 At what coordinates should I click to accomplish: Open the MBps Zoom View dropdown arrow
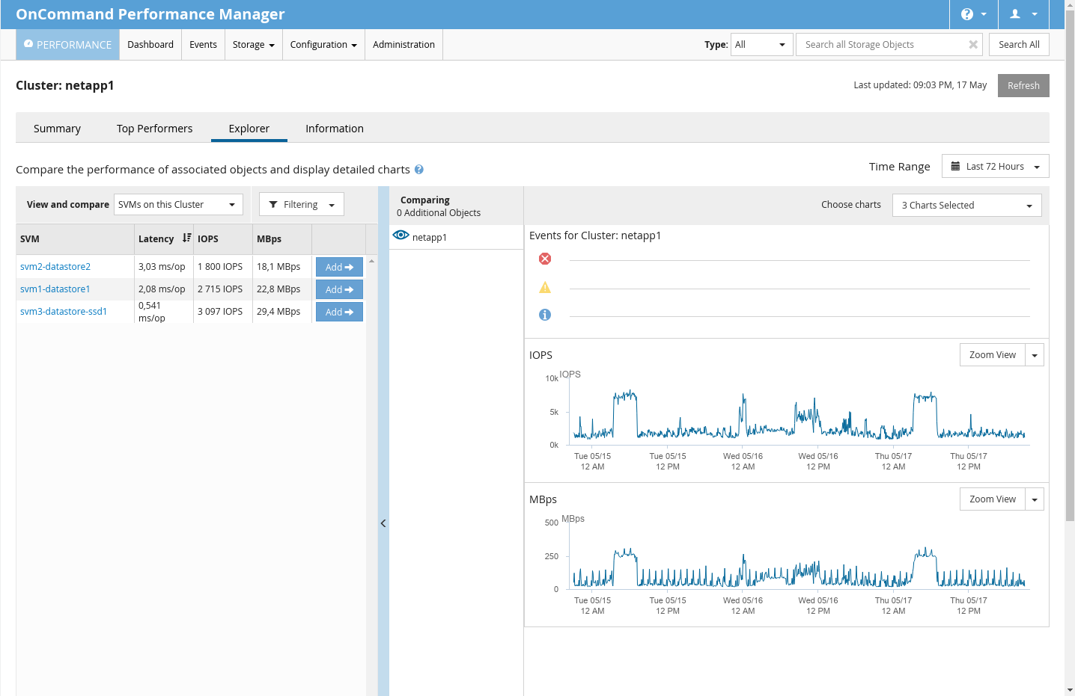coord(1035,499)
